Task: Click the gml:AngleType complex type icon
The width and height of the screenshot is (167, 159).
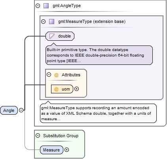Action: pyautogui.click(x=46, y=6)
